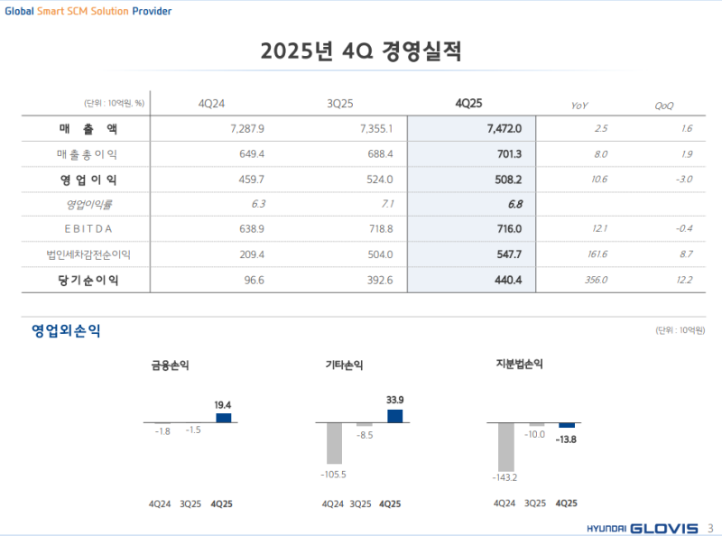Click the Global Smart SCM Solution Provider header
Image resolution: width=722 pixels, height=536 pixels.
click(x=88, y=11)
